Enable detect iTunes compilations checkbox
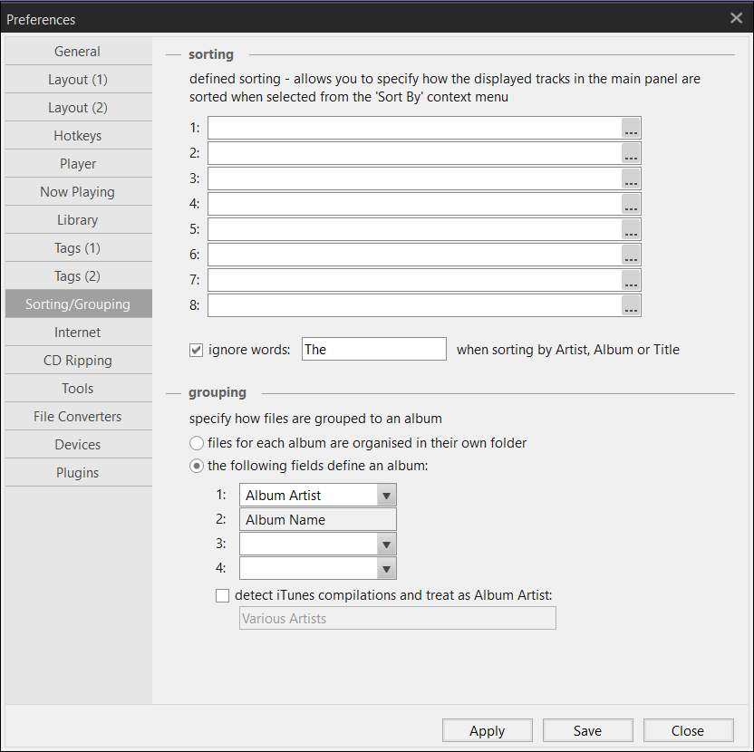Screen dimensions: 754x752 pyautogui.click(x=222, y=596)
